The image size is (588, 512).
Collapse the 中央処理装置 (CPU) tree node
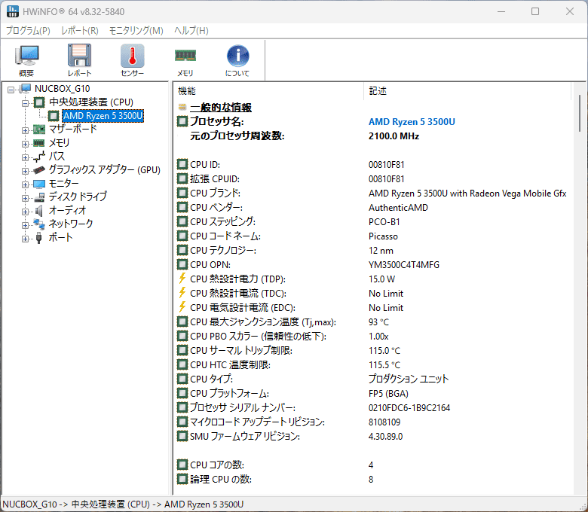26,102
